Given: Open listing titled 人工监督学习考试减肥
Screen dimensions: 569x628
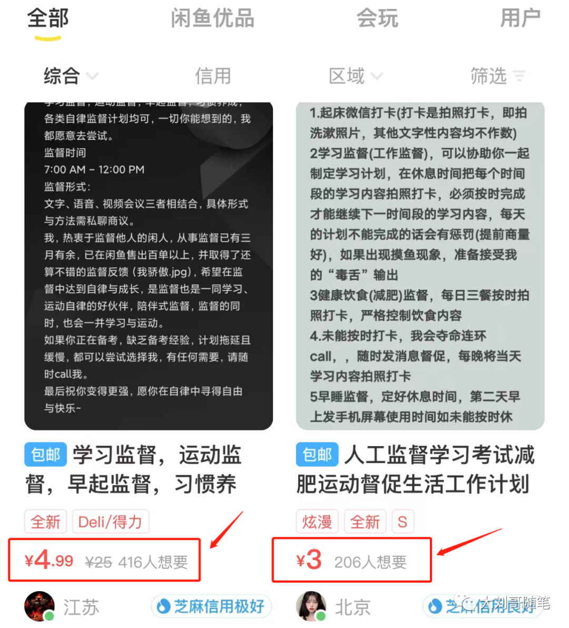Looking at the screenshot, I should pyautogui.click(x=416, y=469).
